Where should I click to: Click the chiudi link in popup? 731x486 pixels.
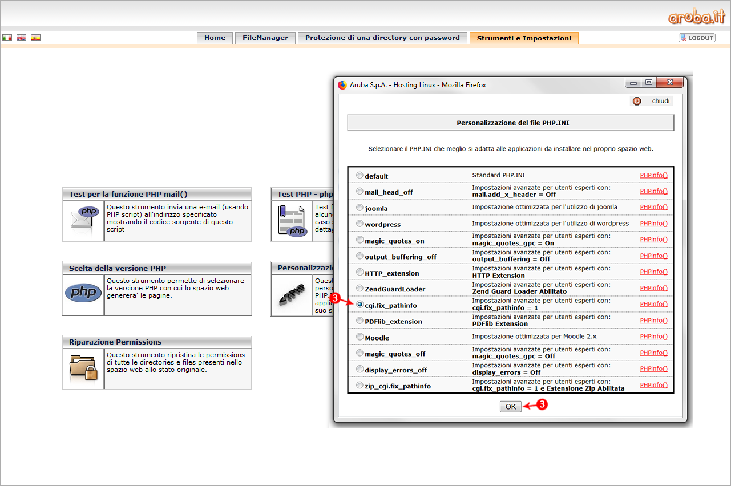[661, 101]
